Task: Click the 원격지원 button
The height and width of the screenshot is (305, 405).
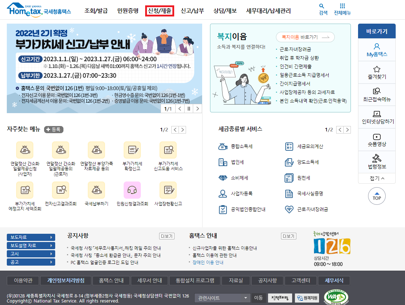Action: tap(307, 298)
